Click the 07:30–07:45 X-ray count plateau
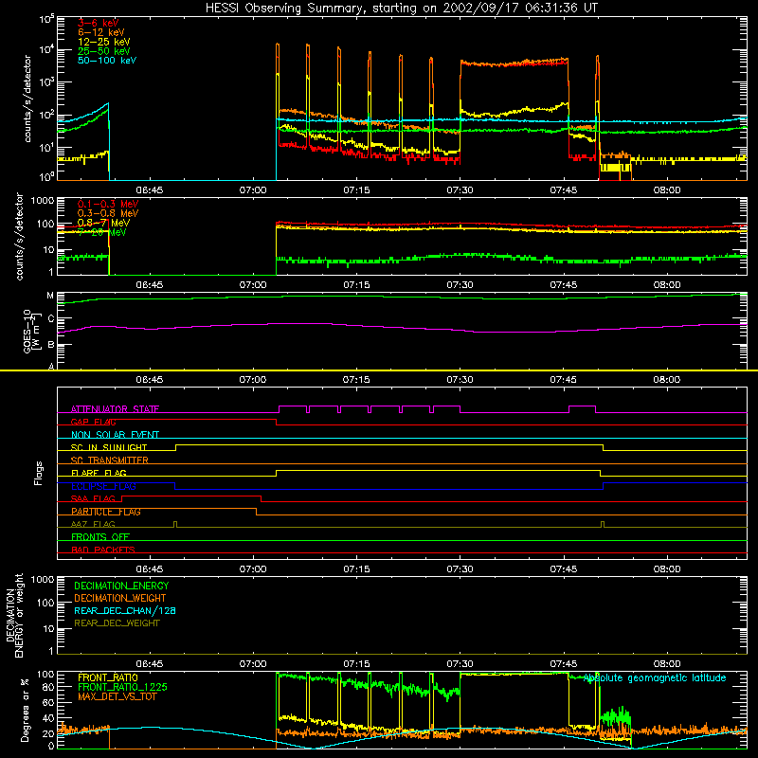758x758 pixels. (x=514, y=63)
